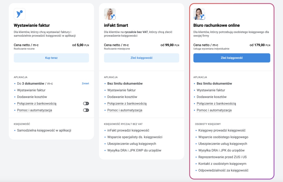Click the od 179,00 PLN price
The height and width of the screenshot is (182, 283).
[x=260, y=45]
